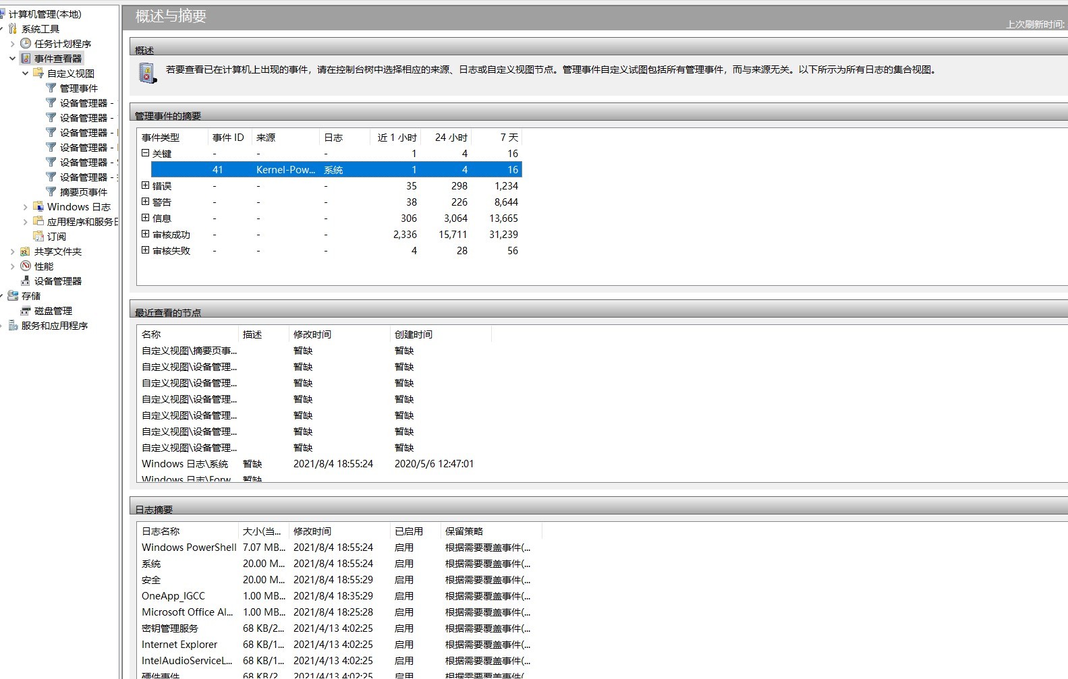Expand the 任务计划程序 tree node
This screenshot has width=1068, height=679.
12,44
